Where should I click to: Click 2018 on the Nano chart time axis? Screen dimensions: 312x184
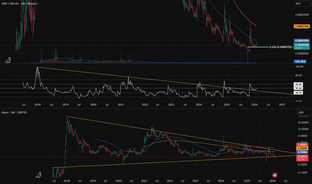(67, 181)
